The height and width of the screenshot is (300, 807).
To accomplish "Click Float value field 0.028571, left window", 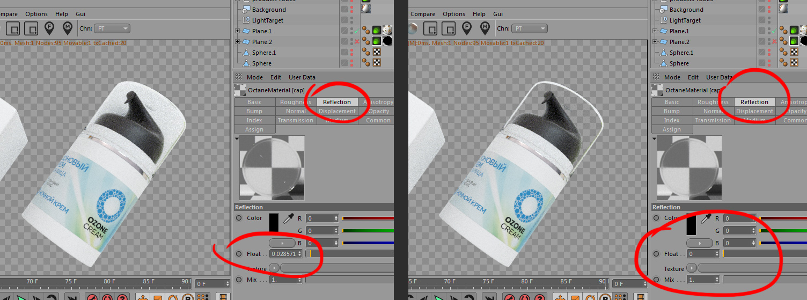I will point(285,254).
